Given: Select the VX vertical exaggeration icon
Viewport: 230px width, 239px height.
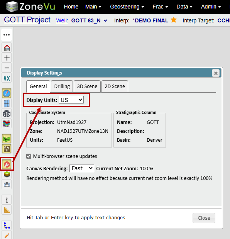Looking at the screenshot, I should 7,78.
